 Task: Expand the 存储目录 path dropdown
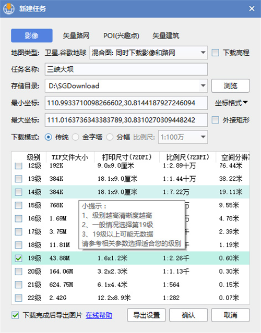[x=203, y=86]
